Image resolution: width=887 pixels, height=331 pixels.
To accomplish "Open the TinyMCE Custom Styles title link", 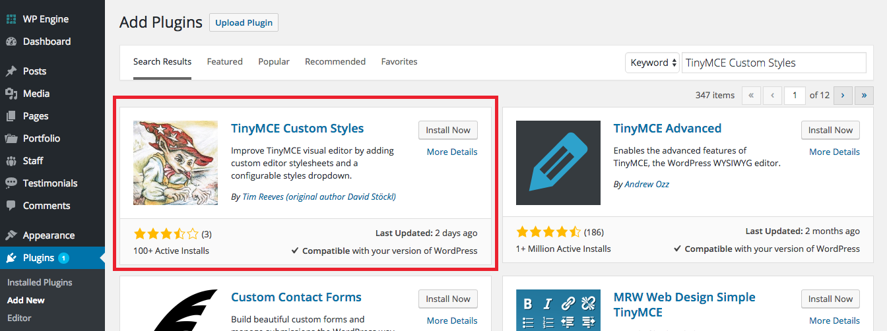I will (298, 128).
